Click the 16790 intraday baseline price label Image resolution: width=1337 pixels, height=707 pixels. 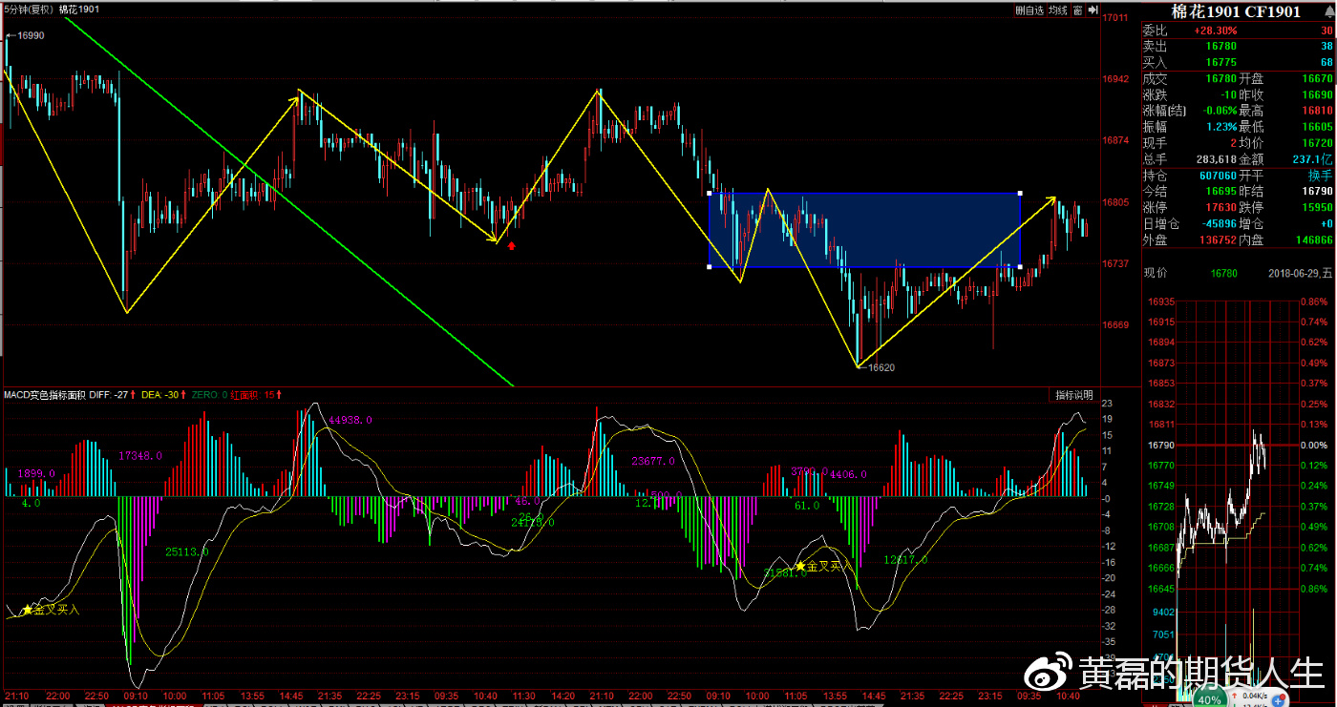[x=1160, y=446]
